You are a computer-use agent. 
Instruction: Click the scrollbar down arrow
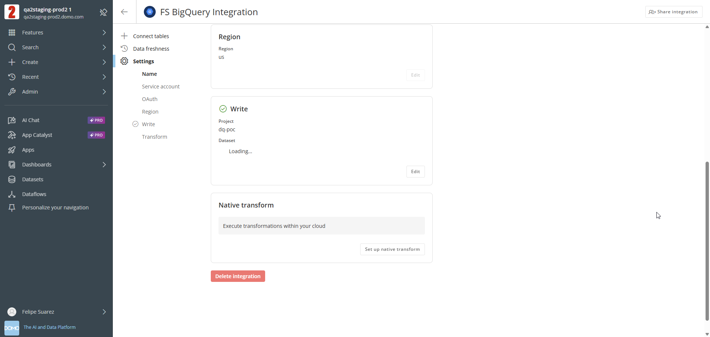coord(707,334)
